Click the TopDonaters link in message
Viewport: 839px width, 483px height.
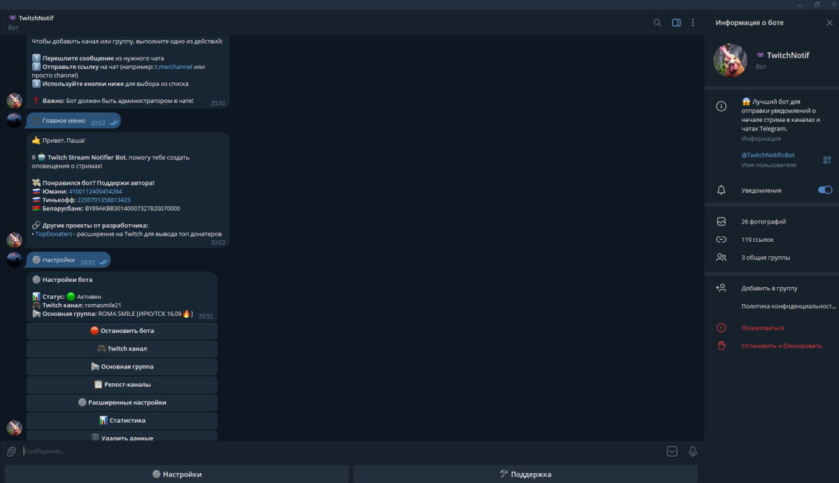click(54, 234)
